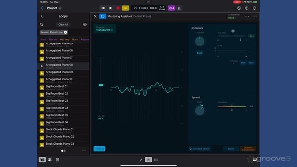The height and width of the screenshot is (167, 297).
Task: Open the undo history clock icon
Action: [239, 8]
